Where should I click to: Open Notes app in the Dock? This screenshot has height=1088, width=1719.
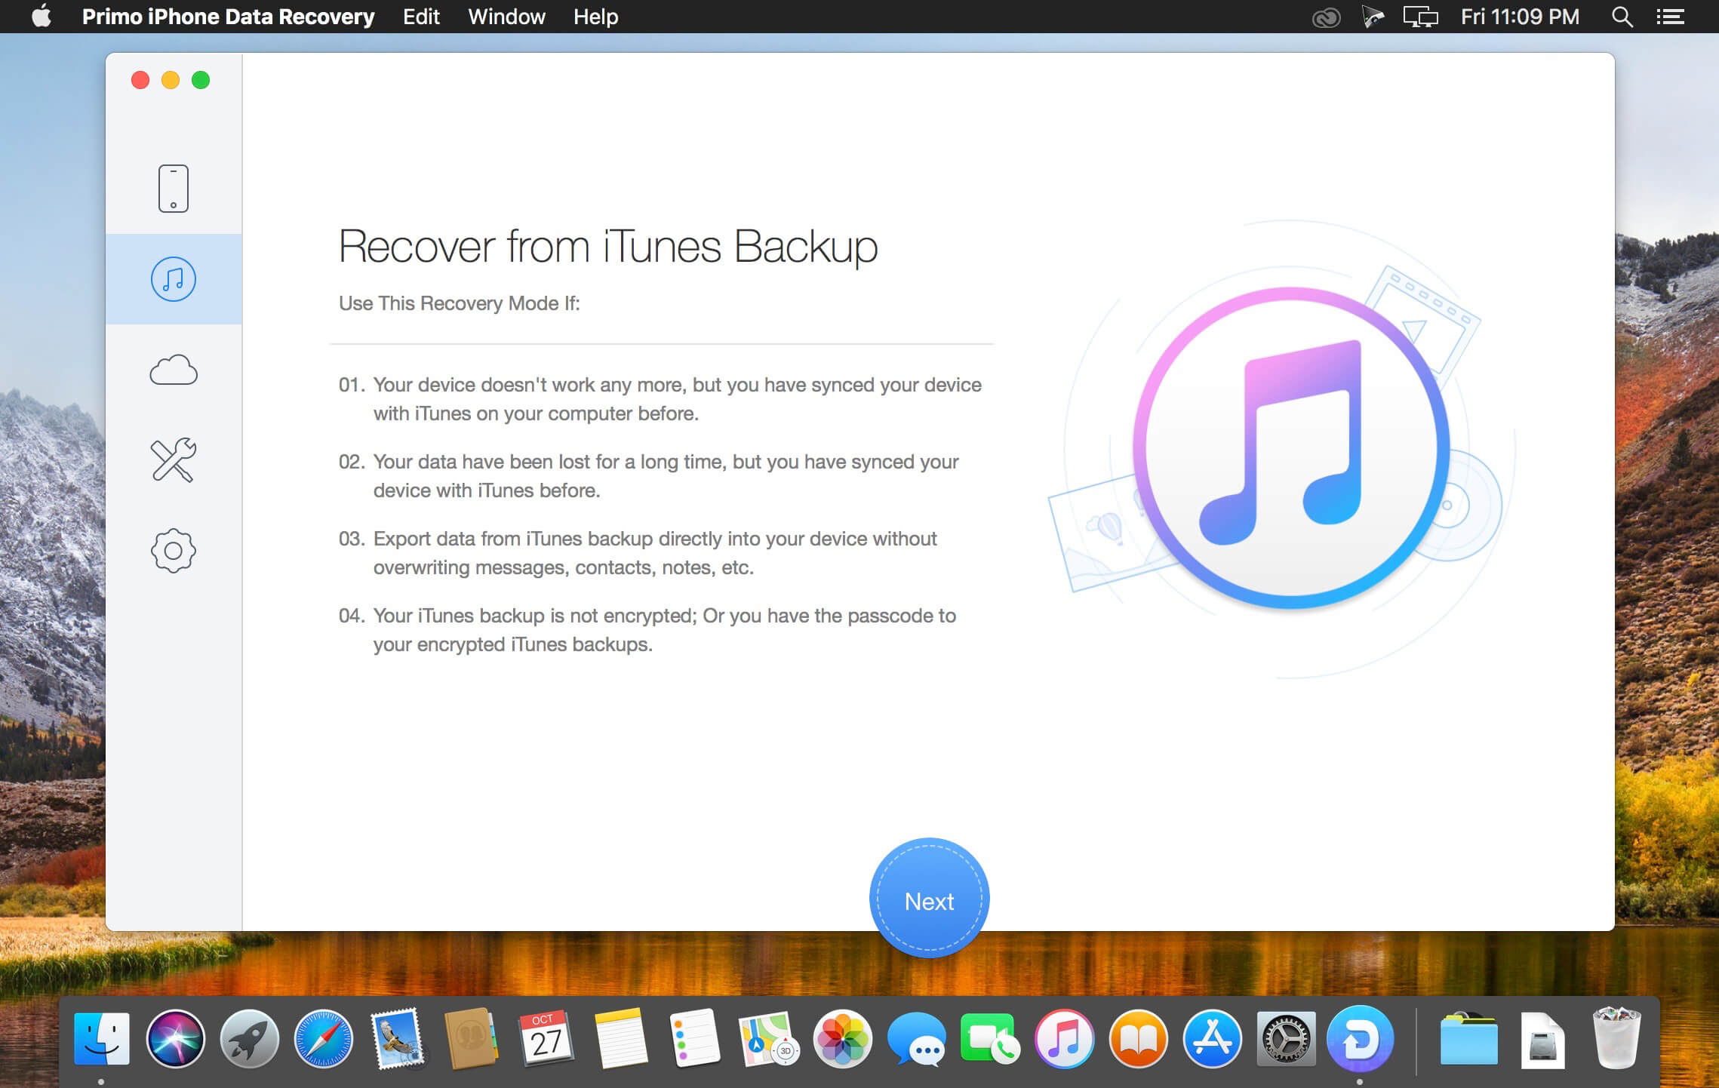coord(620,1039)
